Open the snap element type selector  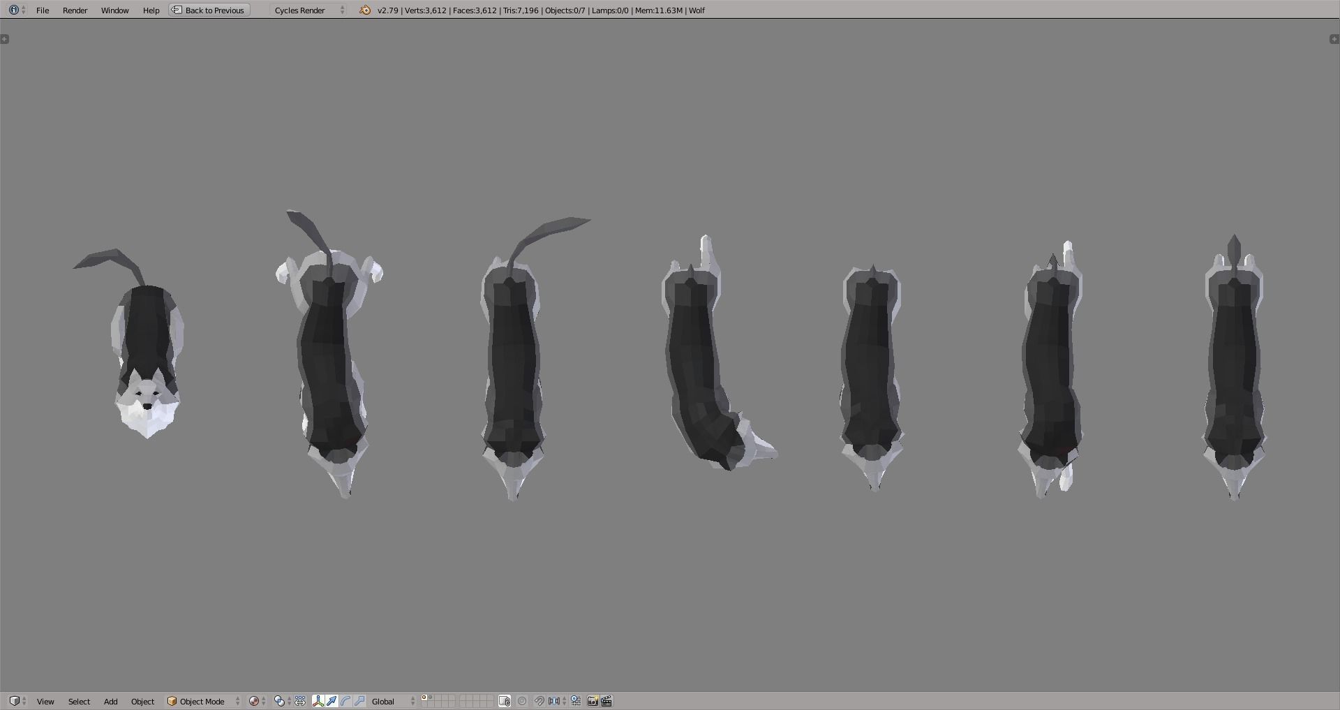click(x=558, y=701)
